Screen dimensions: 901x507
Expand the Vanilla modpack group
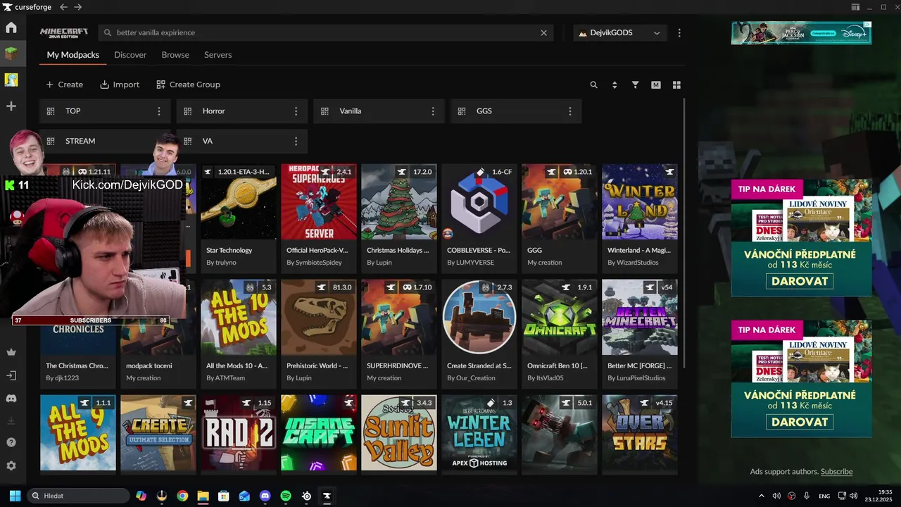point(379,111)
